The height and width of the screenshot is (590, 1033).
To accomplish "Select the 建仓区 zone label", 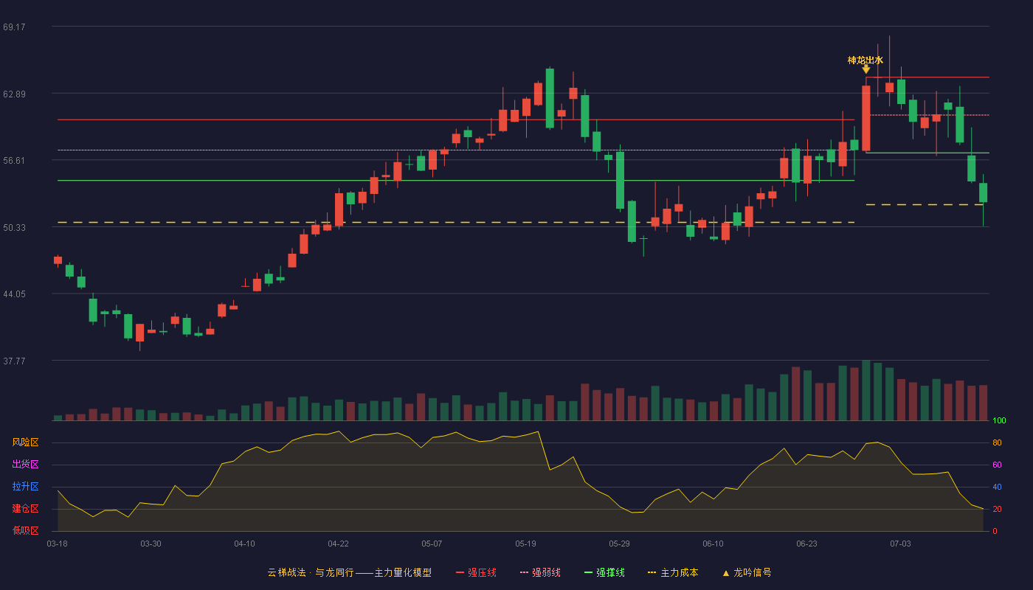I will click(x=25, y=509).
